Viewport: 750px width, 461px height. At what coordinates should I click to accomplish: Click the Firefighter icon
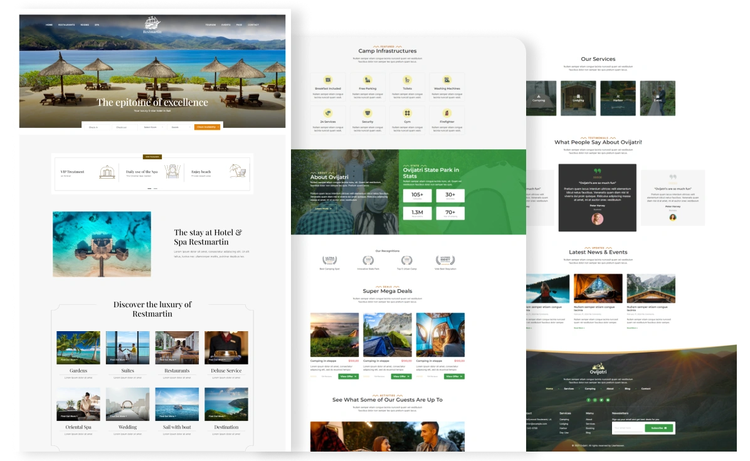tap(446, 113)
